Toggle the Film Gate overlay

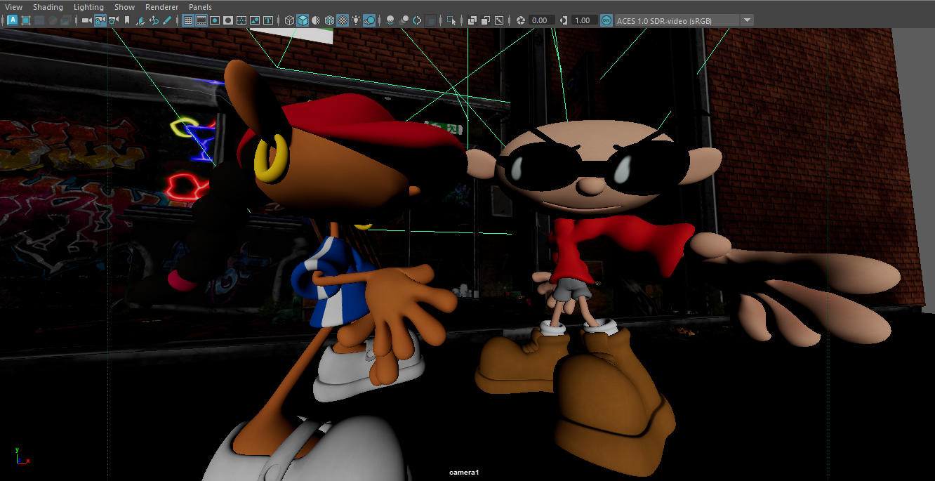(x=201, y=20)
